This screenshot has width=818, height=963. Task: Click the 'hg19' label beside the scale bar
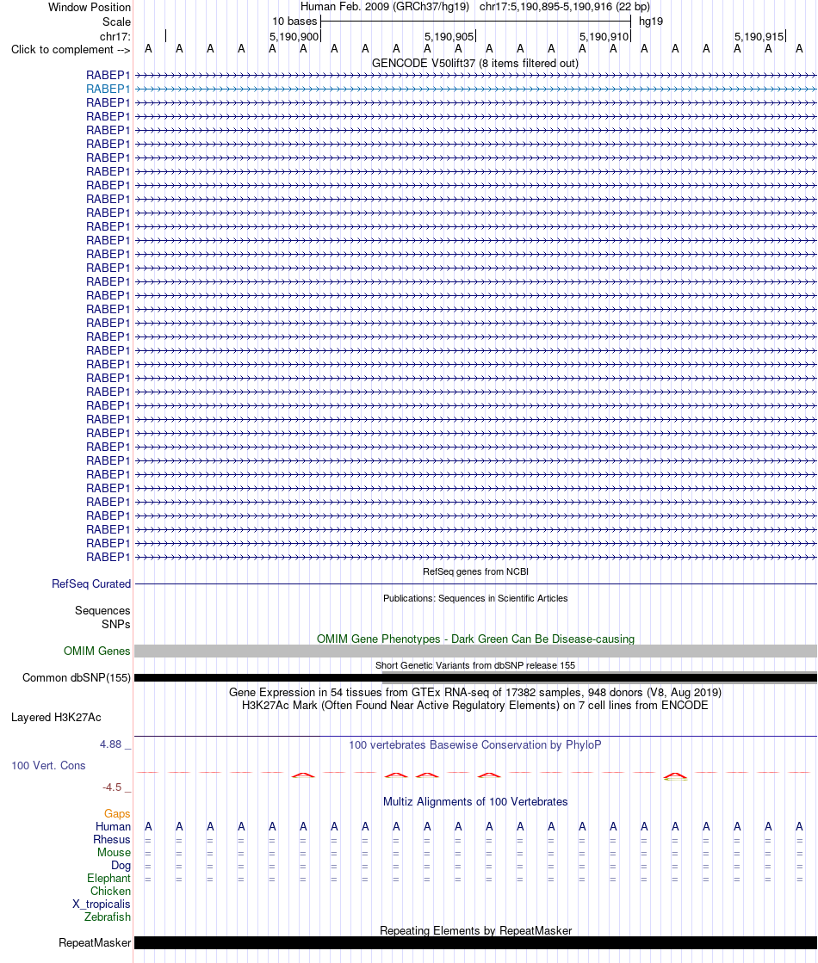pos(651,22)
